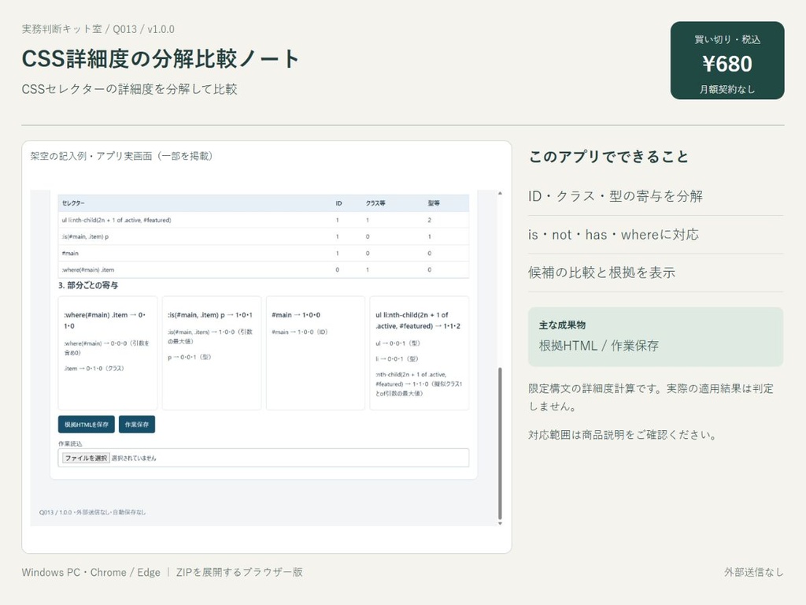Click the ID・クラス・型の寄与を分解 feature item
This screenshot has height=605, width=806.
coord(616,196)
